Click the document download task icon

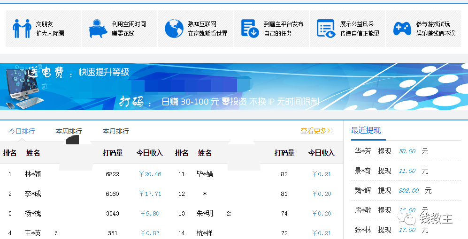pyautogui.click(x=250, y=29)
